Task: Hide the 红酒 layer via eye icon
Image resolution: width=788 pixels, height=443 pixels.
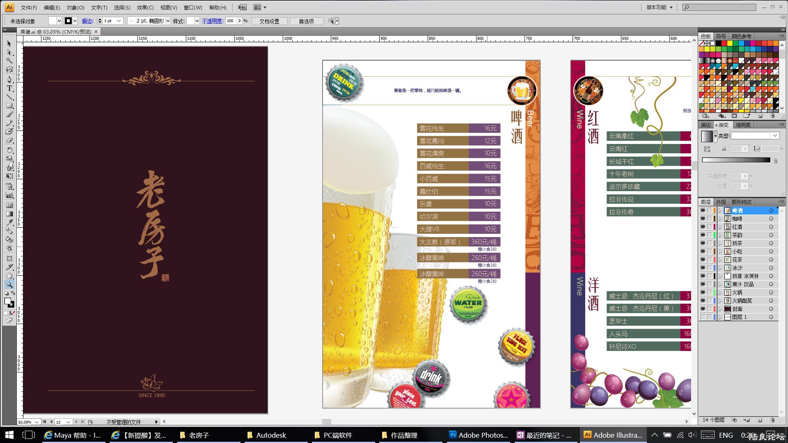Action: [703, 227]
